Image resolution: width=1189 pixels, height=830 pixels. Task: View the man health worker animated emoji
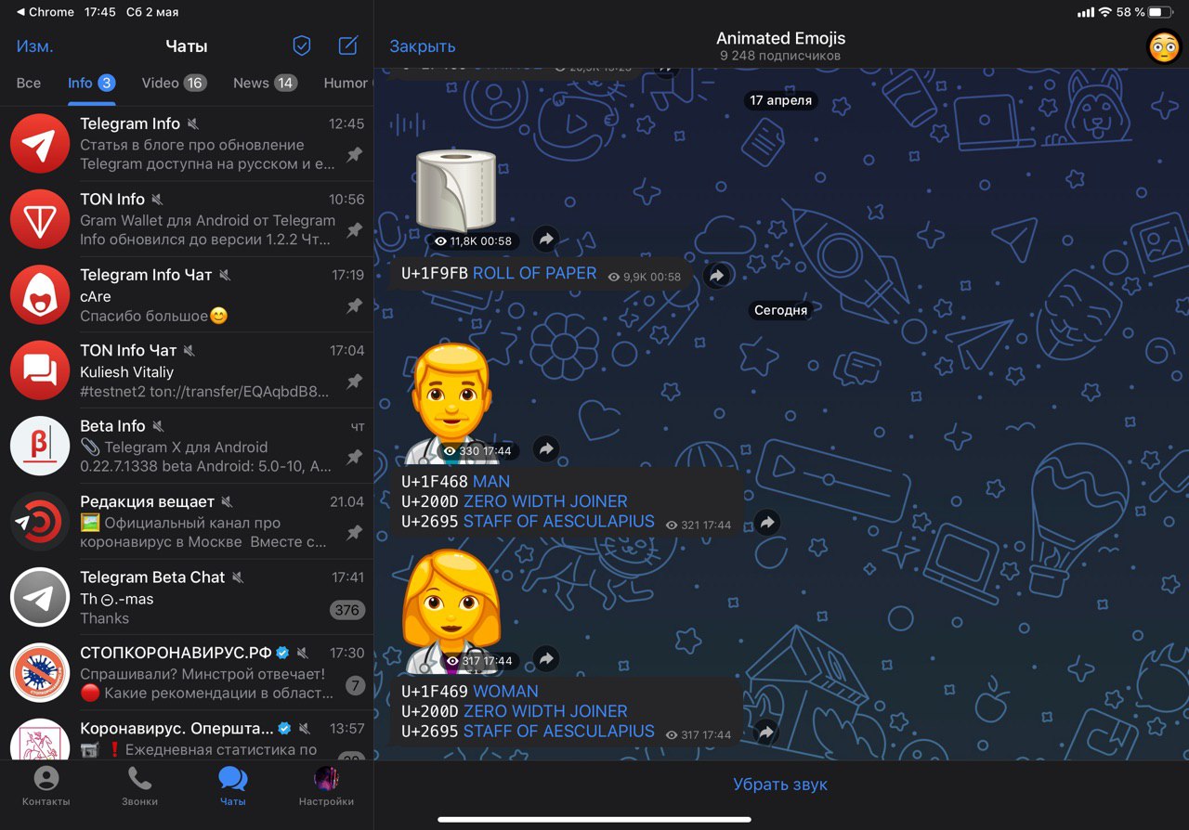[x=452, y=403]
